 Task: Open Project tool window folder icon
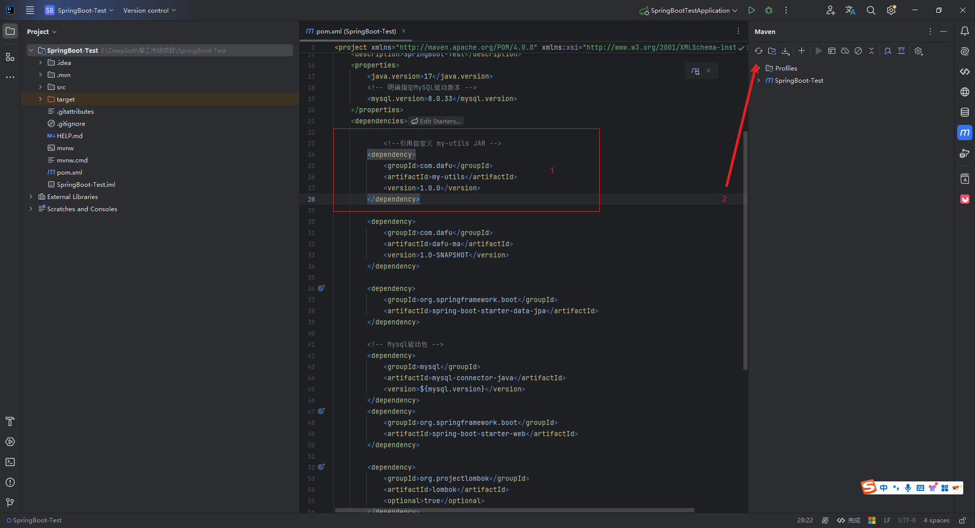coord(10,31)
